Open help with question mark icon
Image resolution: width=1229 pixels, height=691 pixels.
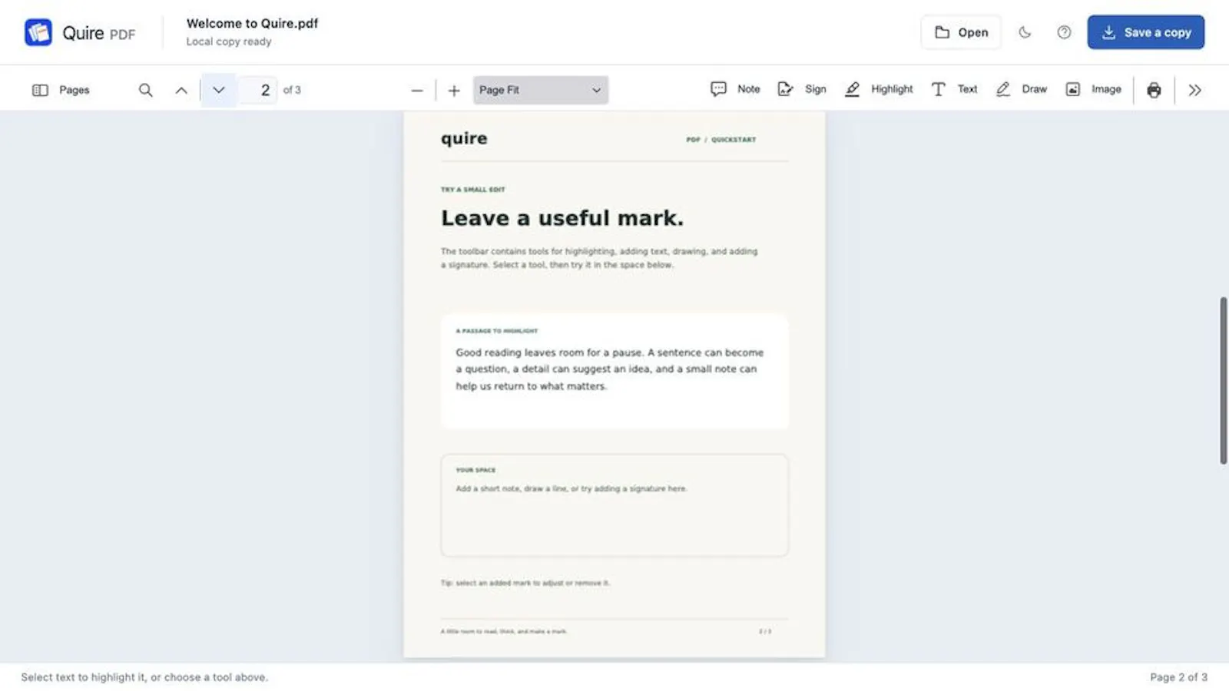pos(1064,32)
